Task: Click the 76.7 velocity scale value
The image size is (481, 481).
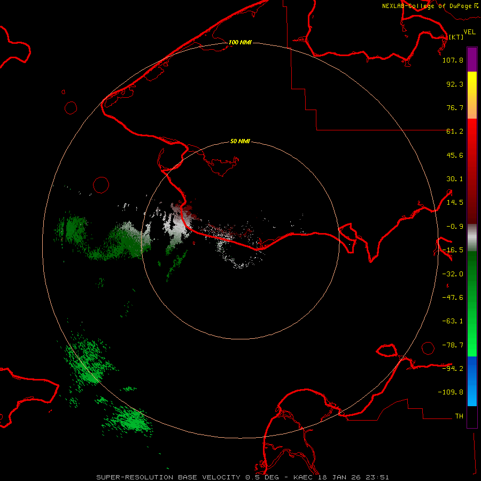Action: (x=455, y=107)
